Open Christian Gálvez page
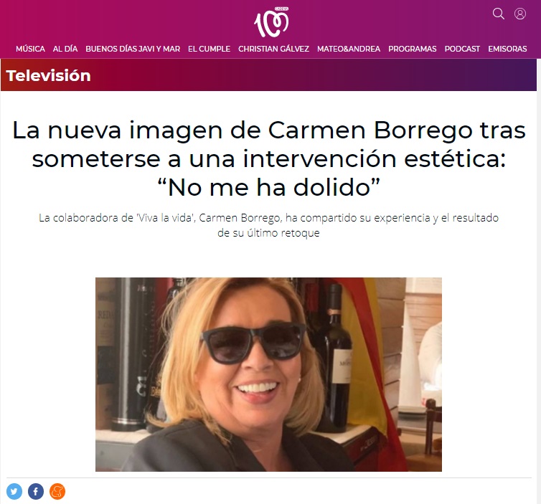 [273, 49]
